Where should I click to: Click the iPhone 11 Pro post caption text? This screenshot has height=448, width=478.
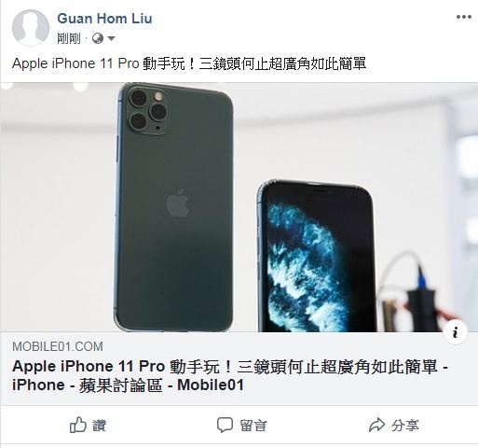(189, 63)
